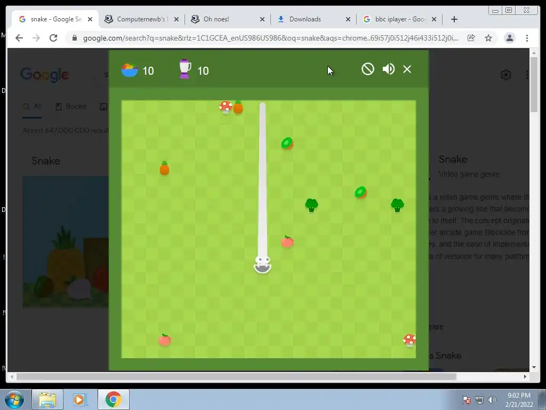Click the pineapple beside top mushroom

click(x=238, y=107)
